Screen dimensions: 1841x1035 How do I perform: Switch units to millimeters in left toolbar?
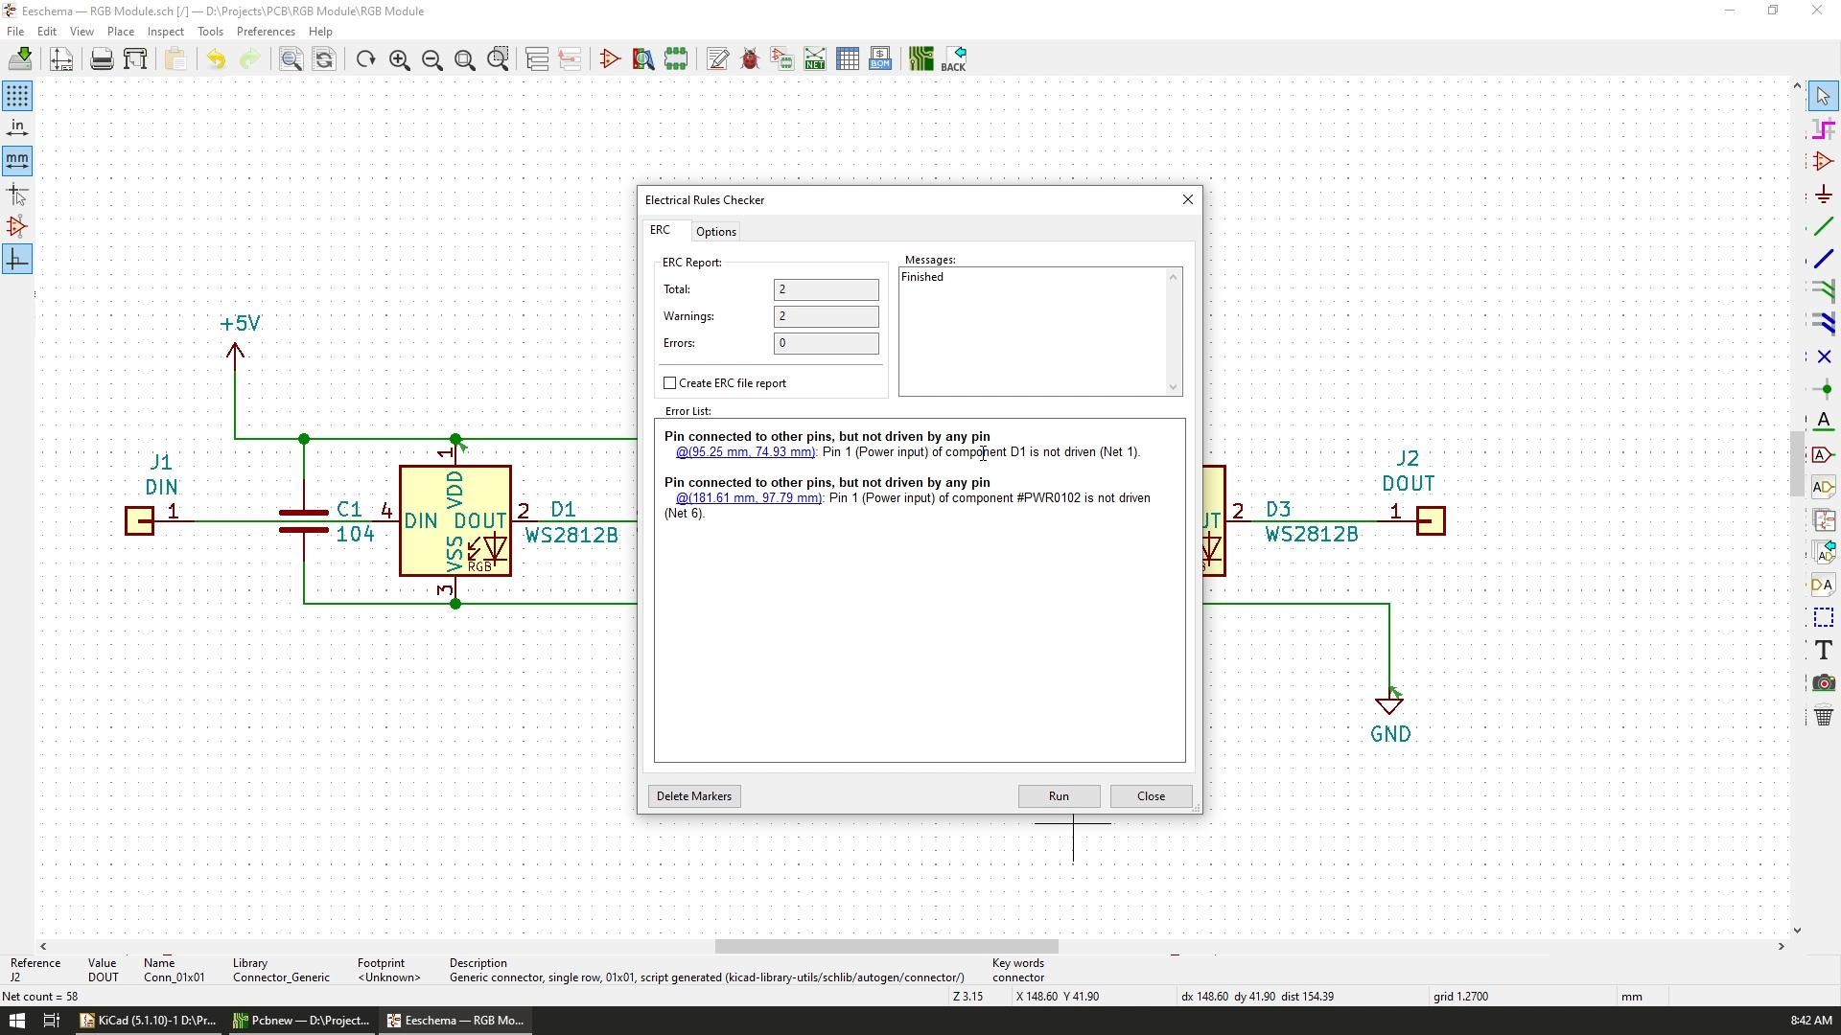pyautogui.click(x=17, y=160)
